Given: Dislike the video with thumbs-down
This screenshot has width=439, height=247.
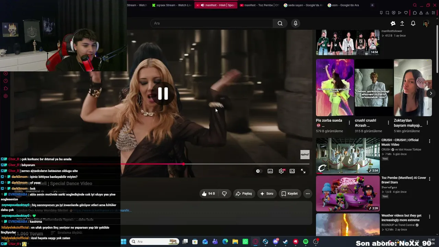Looking at the screenshot, I should [x=224, y=193].
